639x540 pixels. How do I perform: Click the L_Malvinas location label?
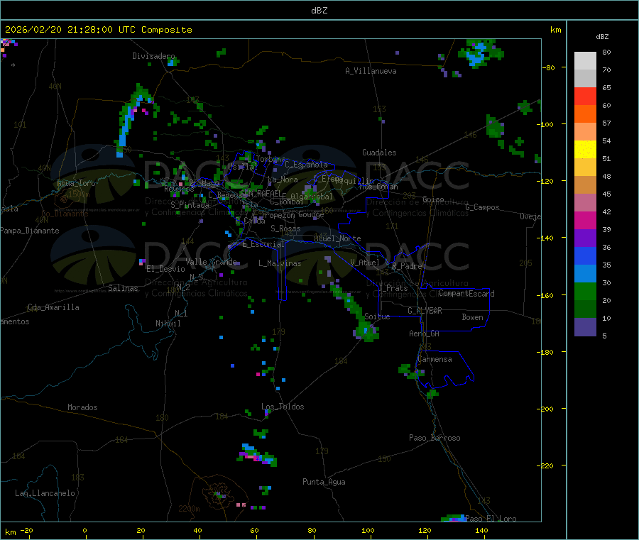tap(280, 263)
